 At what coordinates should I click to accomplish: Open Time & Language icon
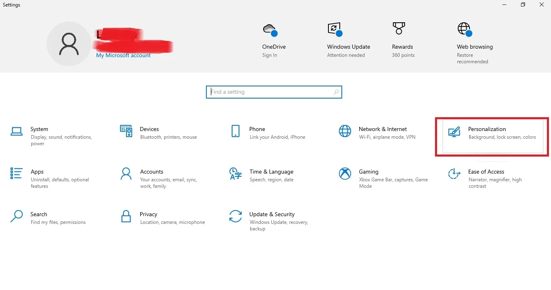click(236, 174)
